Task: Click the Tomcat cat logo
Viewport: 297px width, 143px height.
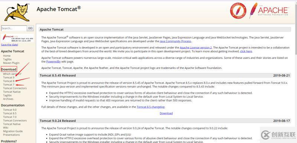Action: (17, 12)
